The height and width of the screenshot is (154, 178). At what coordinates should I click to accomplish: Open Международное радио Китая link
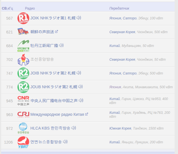[57, 114]
